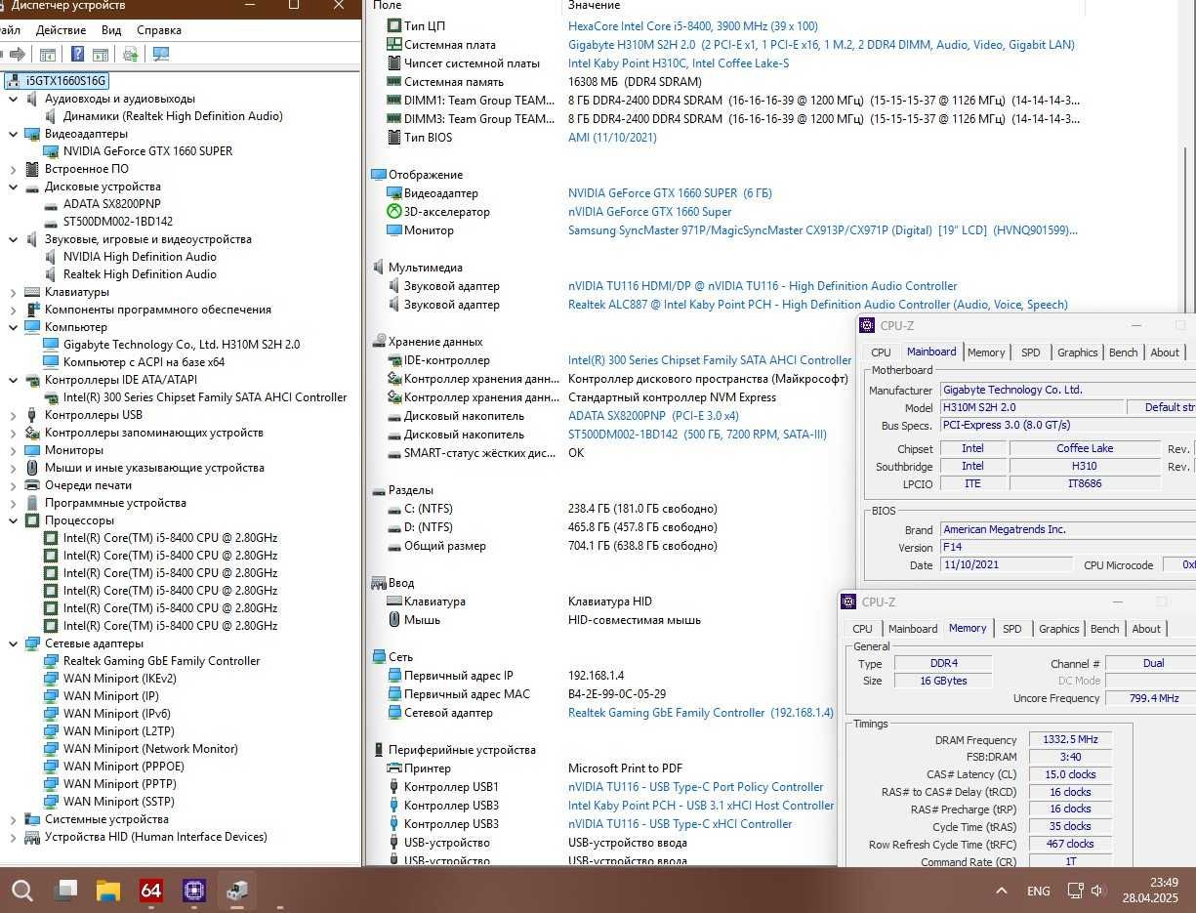This screenshot has width=1196, height=913.
Task: Click the monitor icon in Device Manager toolbar
Action: [161, 54]
